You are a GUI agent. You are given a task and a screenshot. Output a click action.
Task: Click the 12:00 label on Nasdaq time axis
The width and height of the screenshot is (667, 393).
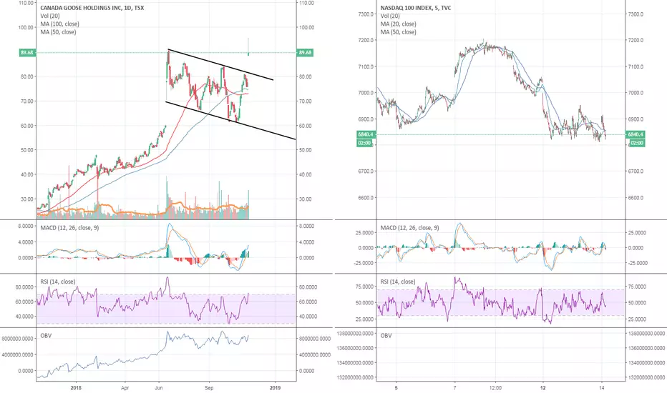pos(495,387)
